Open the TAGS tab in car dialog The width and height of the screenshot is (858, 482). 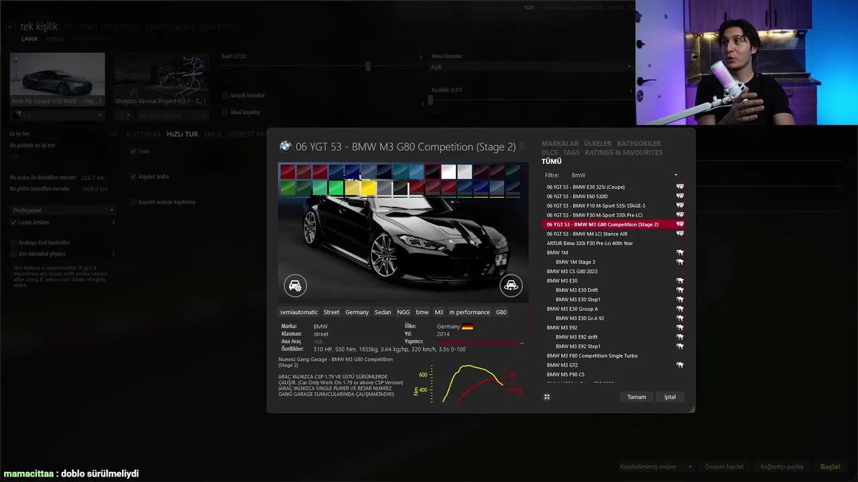571,153
